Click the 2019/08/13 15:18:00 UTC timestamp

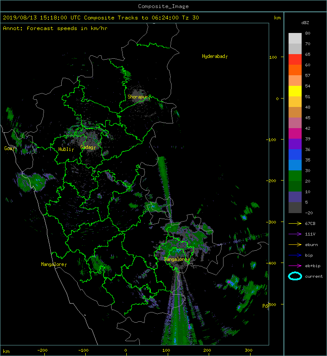pyautogui.click(x=42, y=17)
